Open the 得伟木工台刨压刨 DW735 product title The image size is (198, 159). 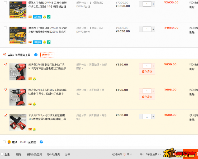tap(48, 30)
